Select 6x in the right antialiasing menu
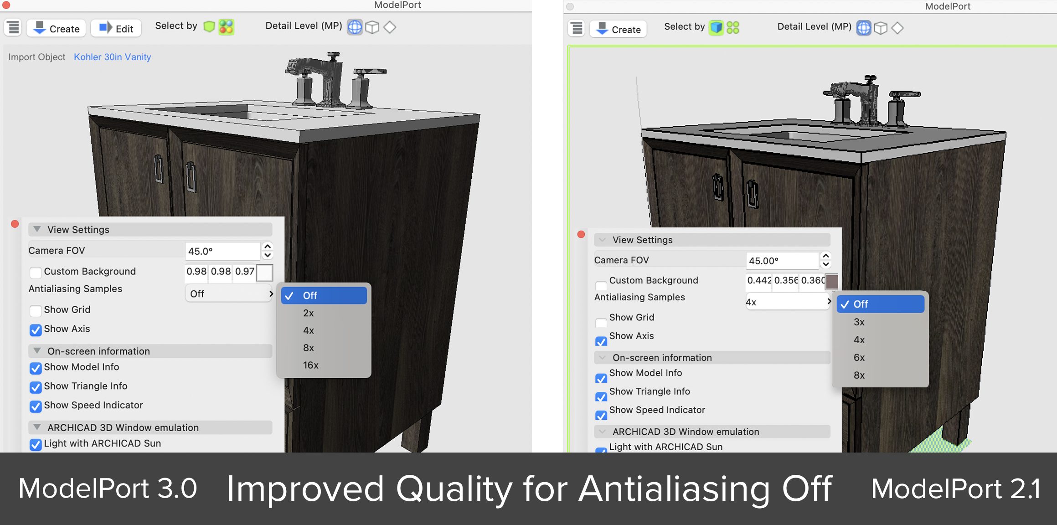This screenshot has height=525, width=1057. pyautogui.click(x=859, y=357)
